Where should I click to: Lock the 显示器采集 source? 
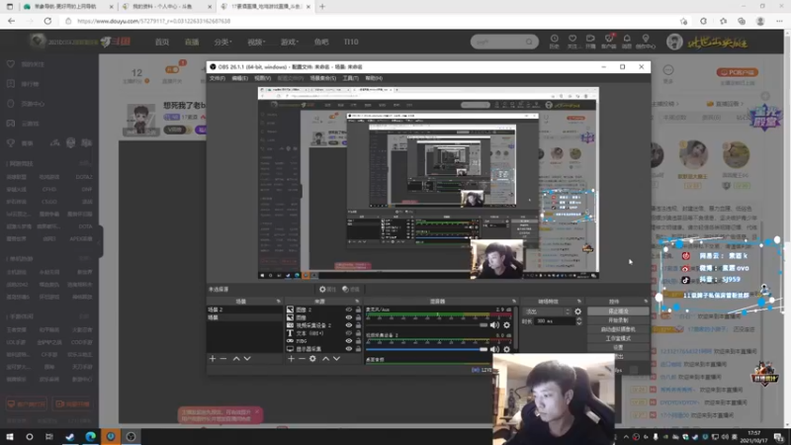(358, 349)
